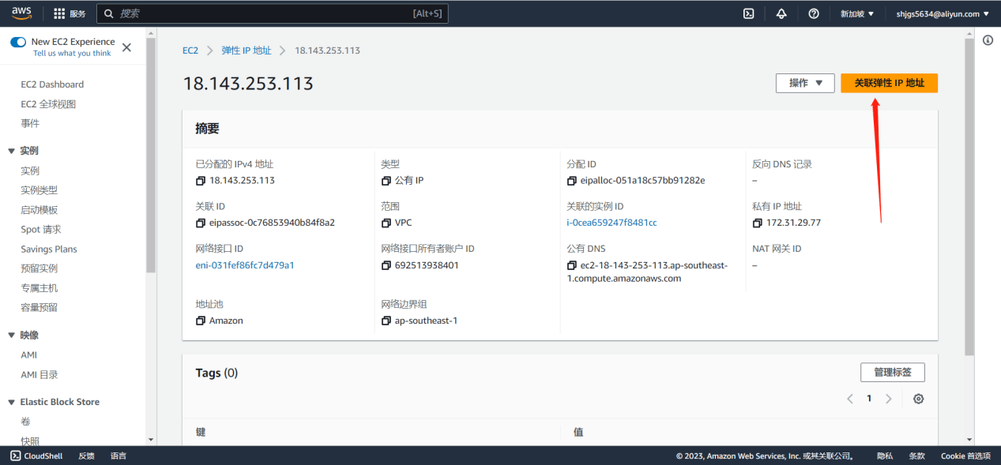Collapse the 实例 sidebar section
Viewport: 1001px width, 465px height.
[12, 151]
